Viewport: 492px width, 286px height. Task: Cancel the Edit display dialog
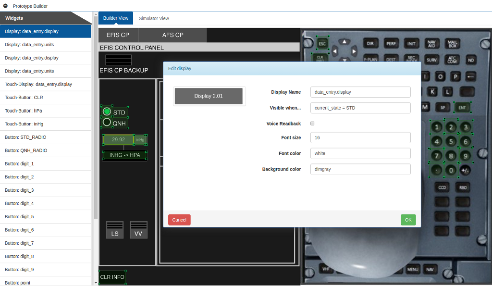coord(179,220)
